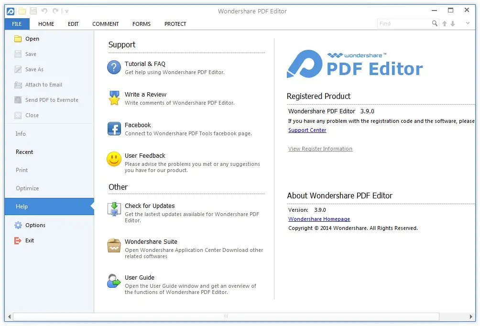Viewport: 480px width, 326px height.
Task: Click the User Guide heading text
Action: click(x=139, y=277)
